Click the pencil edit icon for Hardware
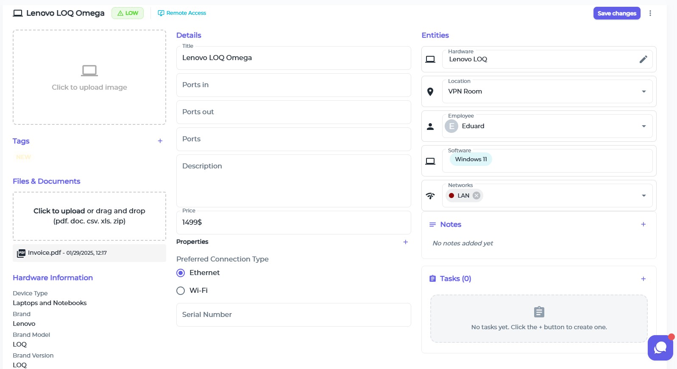This screenshot has width=677, height=369. 643,59
